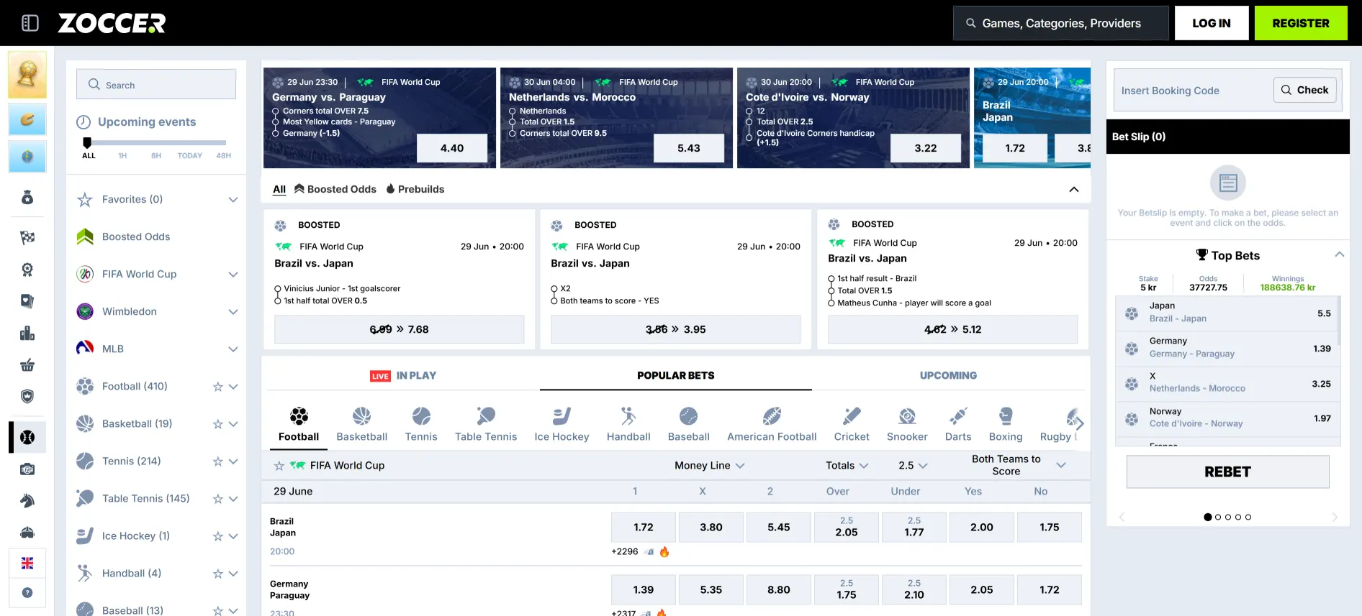1362x616 pixels.
Task: Favorite Table Tennis with its star
Action: [x=217, y=499]
